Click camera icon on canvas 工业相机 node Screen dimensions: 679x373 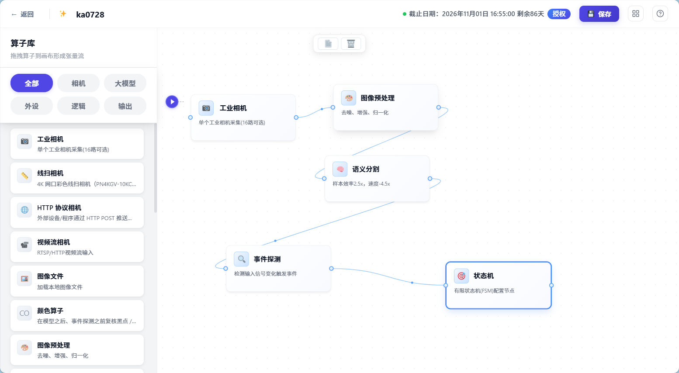[206, 108]
